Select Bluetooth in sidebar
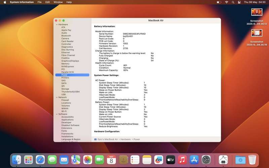 66,36
